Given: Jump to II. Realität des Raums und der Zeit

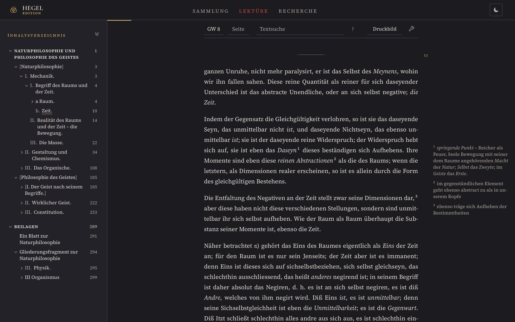Looking at the screenshot, I should pyautogui.click(x=59, y=127).
